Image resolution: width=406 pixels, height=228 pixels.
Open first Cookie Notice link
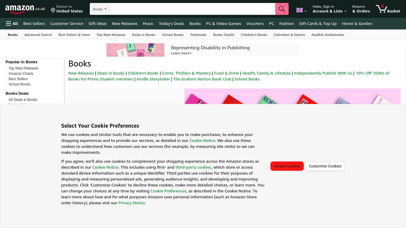coord(202,140)
